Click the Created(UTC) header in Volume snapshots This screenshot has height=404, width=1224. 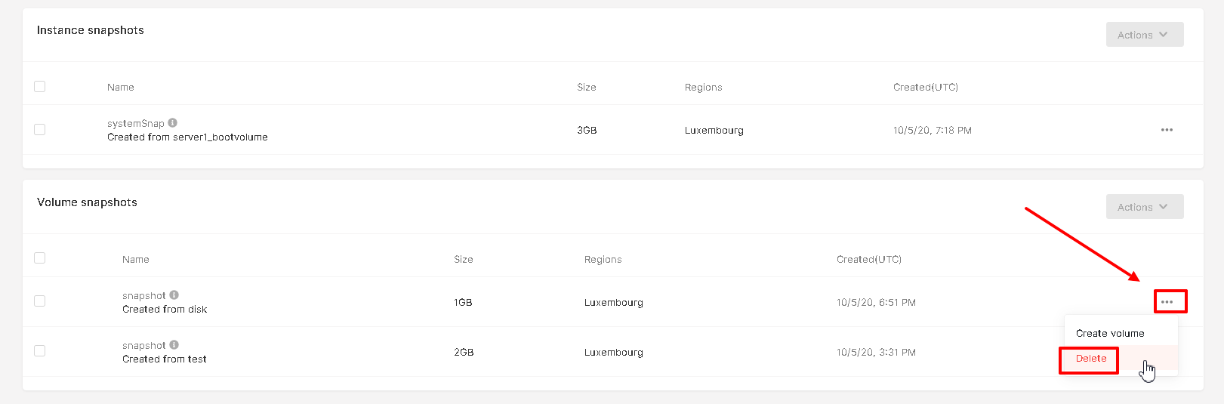[869, 259]
